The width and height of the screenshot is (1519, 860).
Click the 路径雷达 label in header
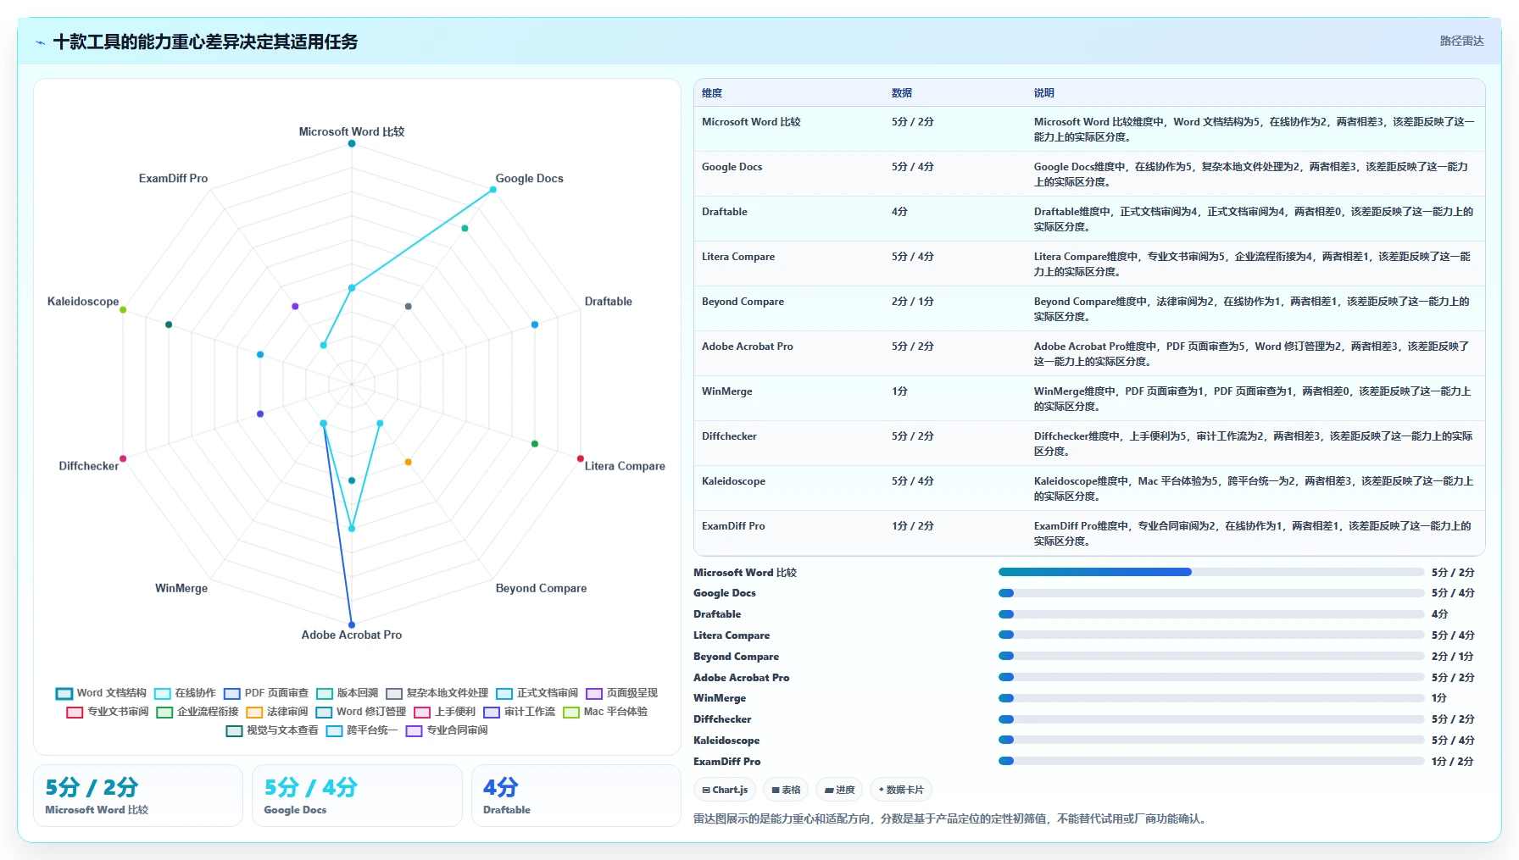(x=1461, y=41)
